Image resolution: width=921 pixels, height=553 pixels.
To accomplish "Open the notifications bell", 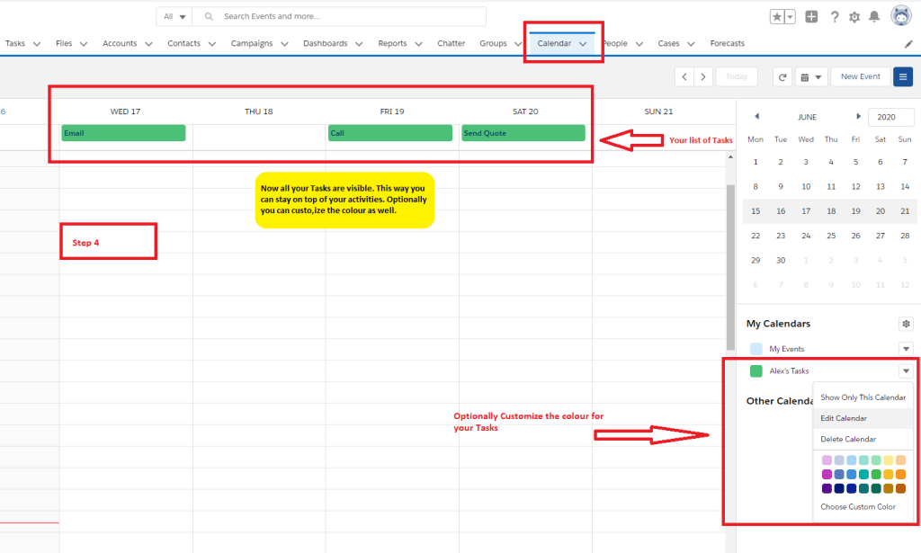I will (x=873, y=17).
